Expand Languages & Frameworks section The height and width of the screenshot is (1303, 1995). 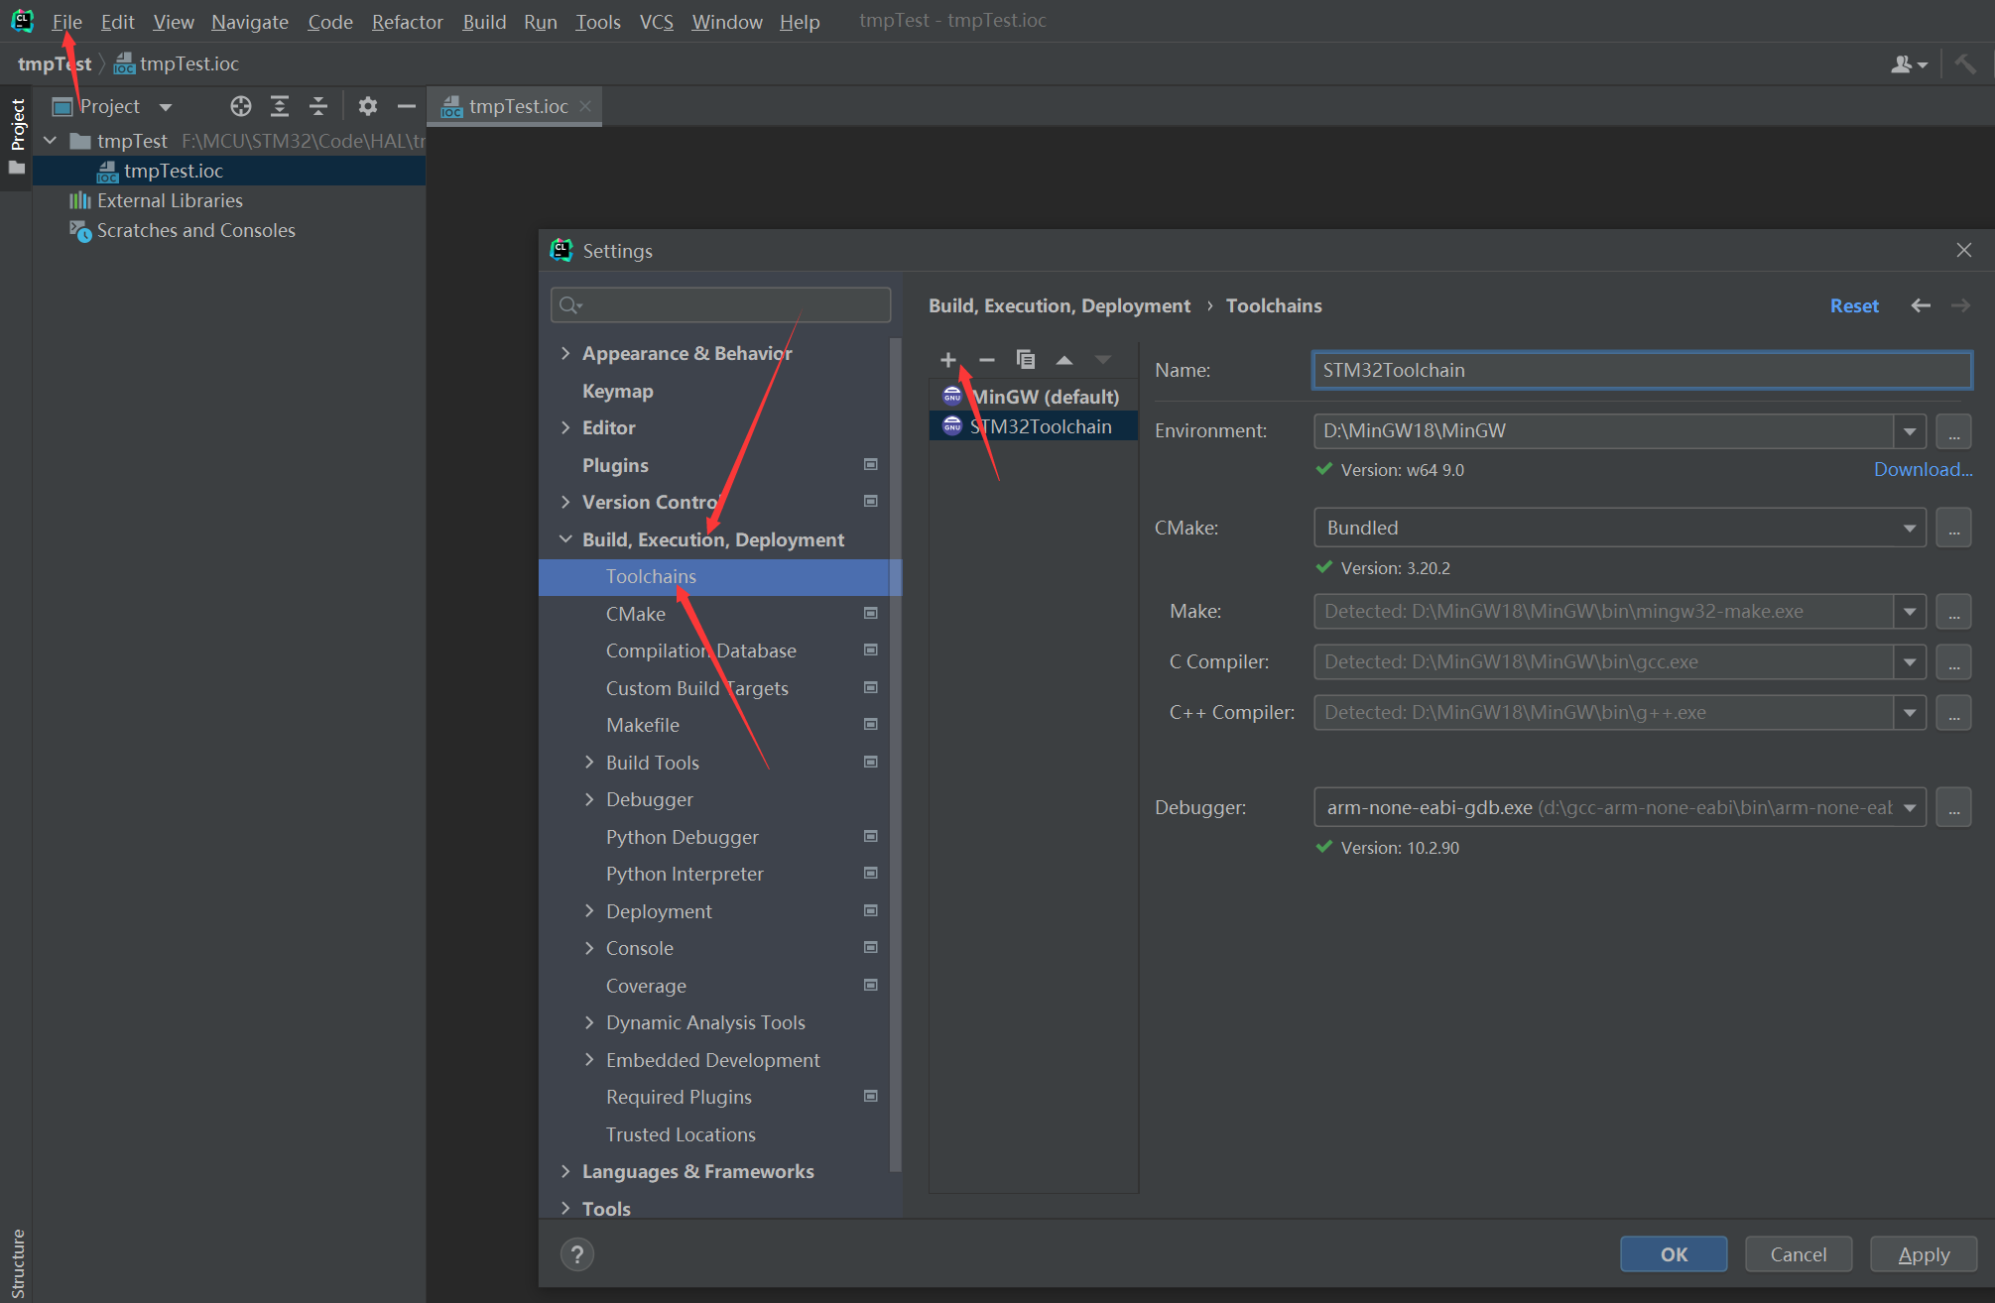[x=565, y=1171]
